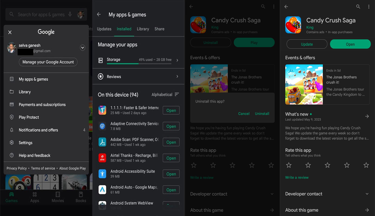Select the Installed tab
The height and width of the screenshot is (216, 375).
click(124, 29)
